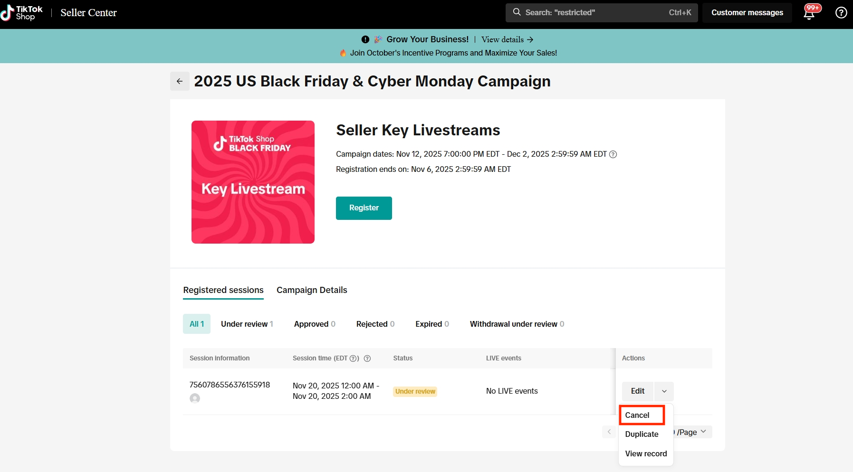Click the campaign dates info icon
Image resolution: width=853 pixels, height=472 pixels.
click(x=613, y=154)
